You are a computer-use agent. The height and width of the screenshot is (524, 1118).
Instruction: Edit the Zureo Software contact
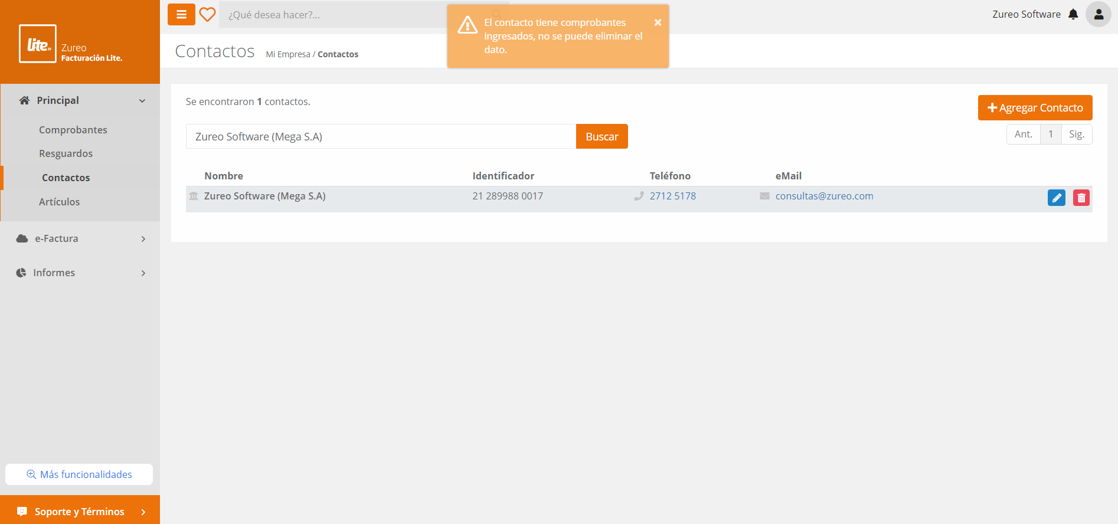coord(1057,198)
